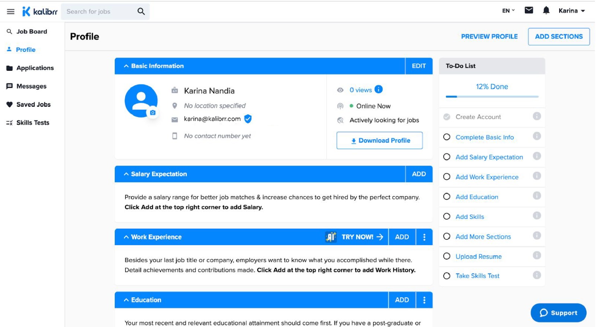Image resolution: width=596 pixels, height=327 pixels.
Task: Select the Complete Basic Info circle
Action: tap(447, 137)
